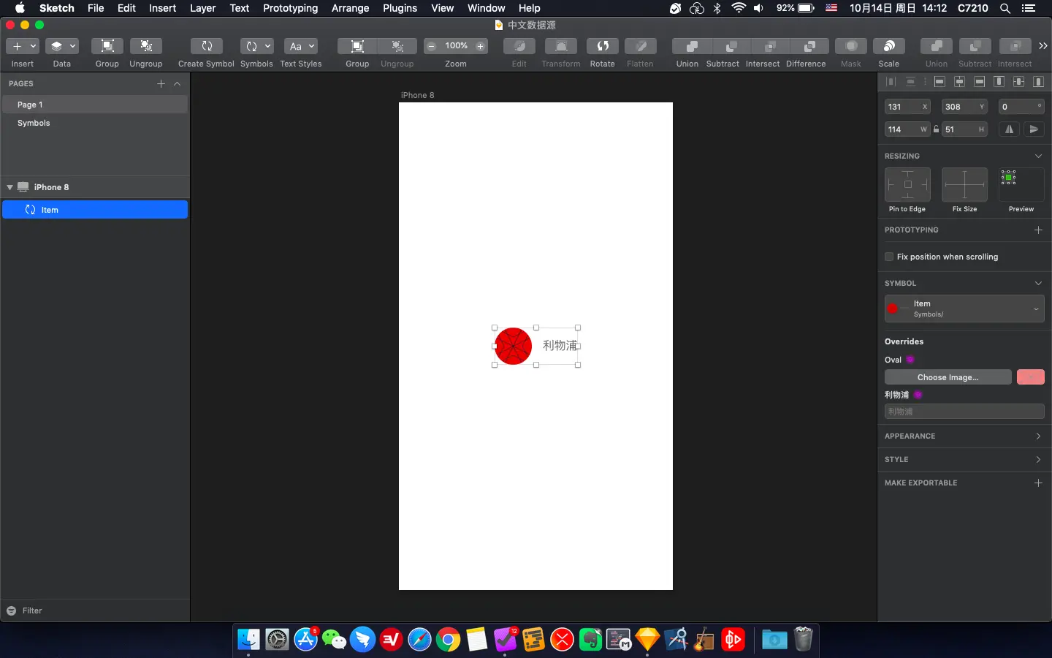Click the Wi-Fi status icon
The height and width of the screenshot is (658, 1052).
pyautogui.click(x=739, y=8)
